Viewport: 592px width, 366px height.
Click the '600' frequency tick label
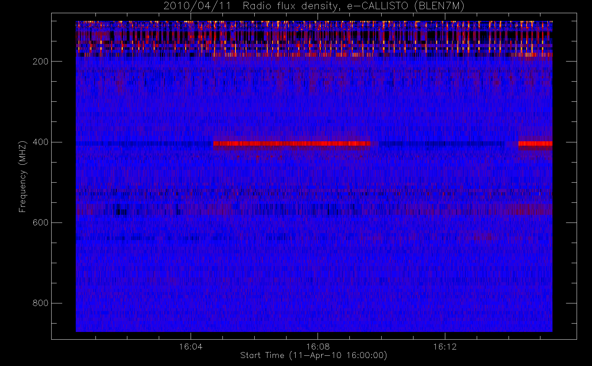click(x=41, y=223)
